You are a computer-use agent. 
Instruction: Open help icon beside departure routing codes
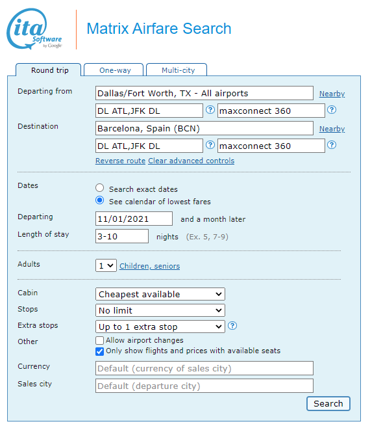[x=210, y=110]
